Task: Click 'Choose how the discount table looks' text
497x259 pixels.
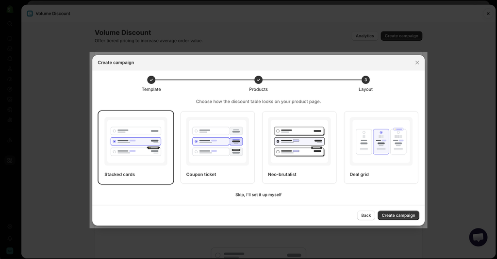Action: tap(258, 102)
